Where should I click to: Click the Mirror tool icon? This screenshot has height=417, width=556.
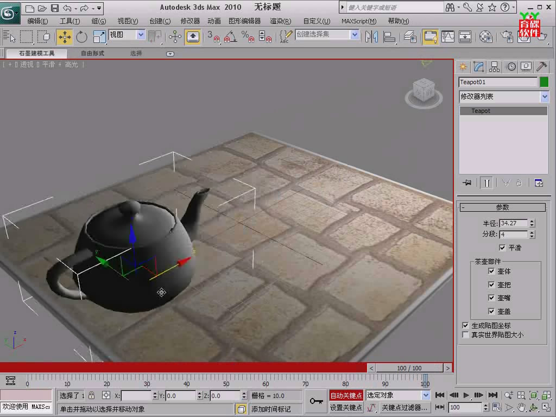coord(371,37)
